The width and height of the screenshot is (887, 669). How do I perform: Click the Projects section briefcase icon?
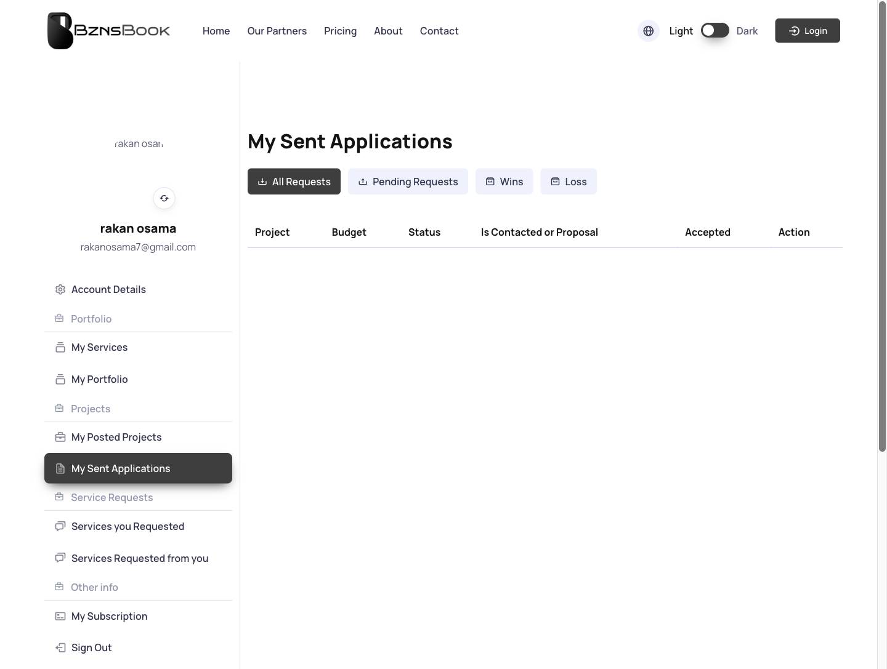(59, 408)
